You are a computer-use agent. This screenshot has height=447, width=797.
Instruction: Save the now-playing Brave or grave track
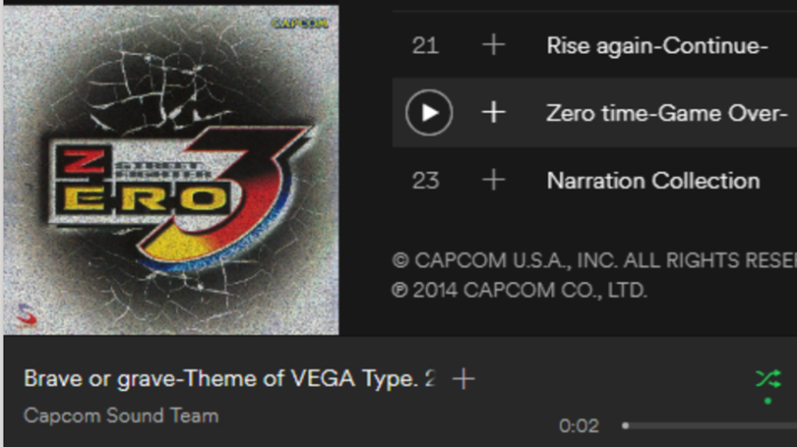click(x=462, y=379)
